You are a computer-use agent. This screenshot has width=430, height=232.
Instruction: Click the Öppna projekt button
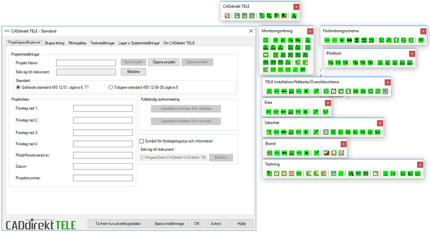point(164,62)
